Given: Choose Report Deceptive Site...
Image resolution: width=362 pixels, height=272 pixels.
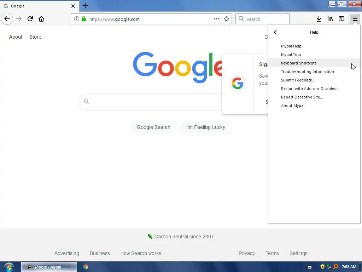Looking at the screenshot, I should point(314,97).
